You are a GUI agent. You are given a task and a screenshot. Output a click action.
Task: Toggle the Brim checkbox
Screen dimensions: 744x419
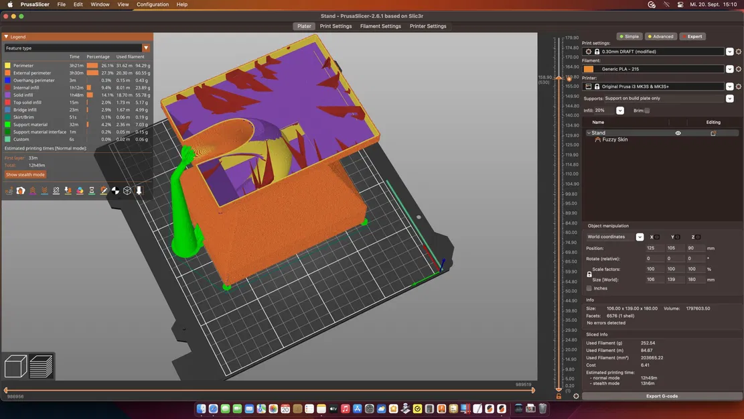point(647,111)
